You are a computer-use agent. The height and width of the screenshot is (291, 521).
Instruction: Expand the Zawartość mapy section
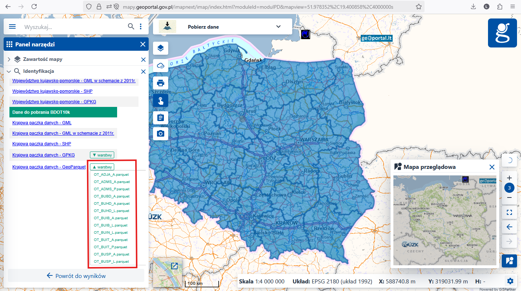pos(8,59)
